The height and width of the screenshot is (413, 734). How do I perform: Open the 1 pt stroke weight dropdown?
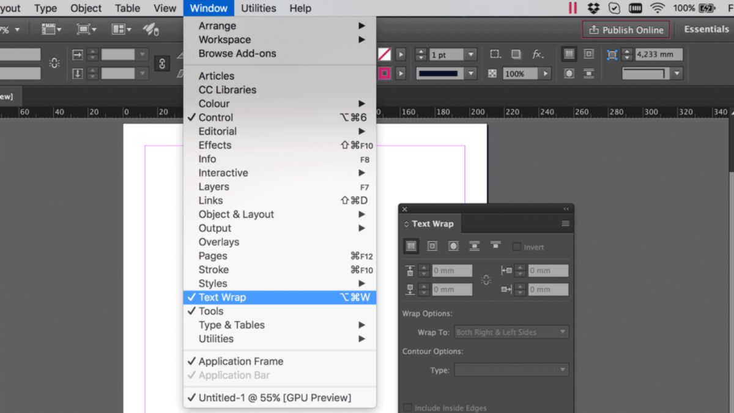click(471, 54)
